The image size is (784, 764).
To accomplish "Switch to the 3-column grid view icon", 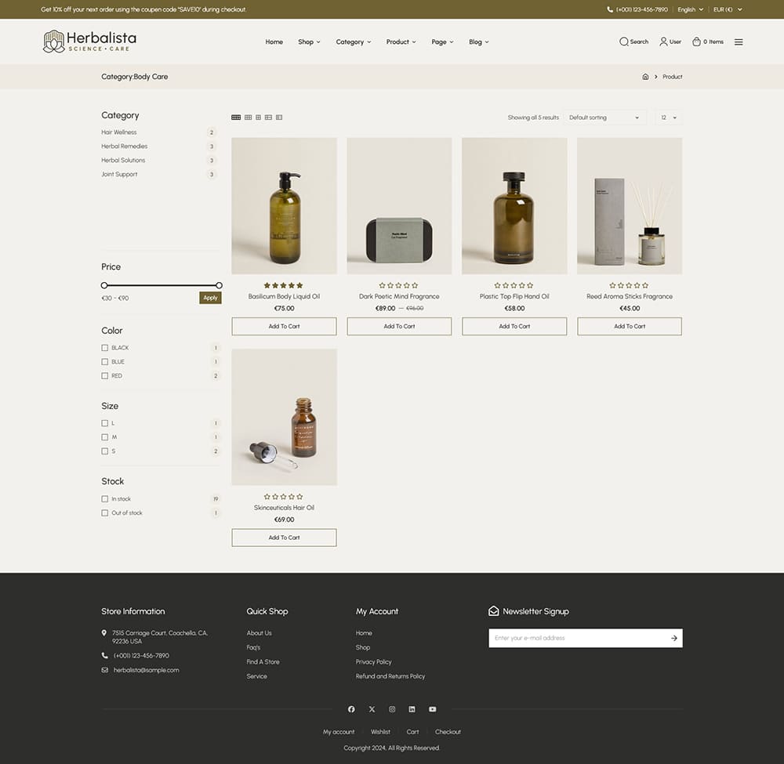I will click(x=249, y=117).
